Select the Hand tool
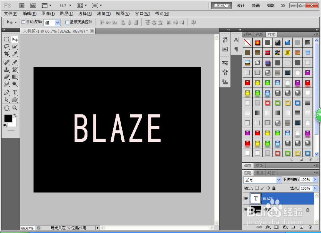Image resolution: width=321 pixels, height=233 pixels. click(x=6, y=108)
